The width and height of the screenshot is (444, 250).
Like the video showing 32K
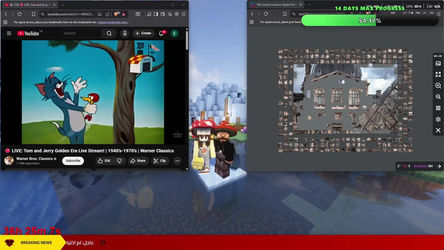click(104, 161)
